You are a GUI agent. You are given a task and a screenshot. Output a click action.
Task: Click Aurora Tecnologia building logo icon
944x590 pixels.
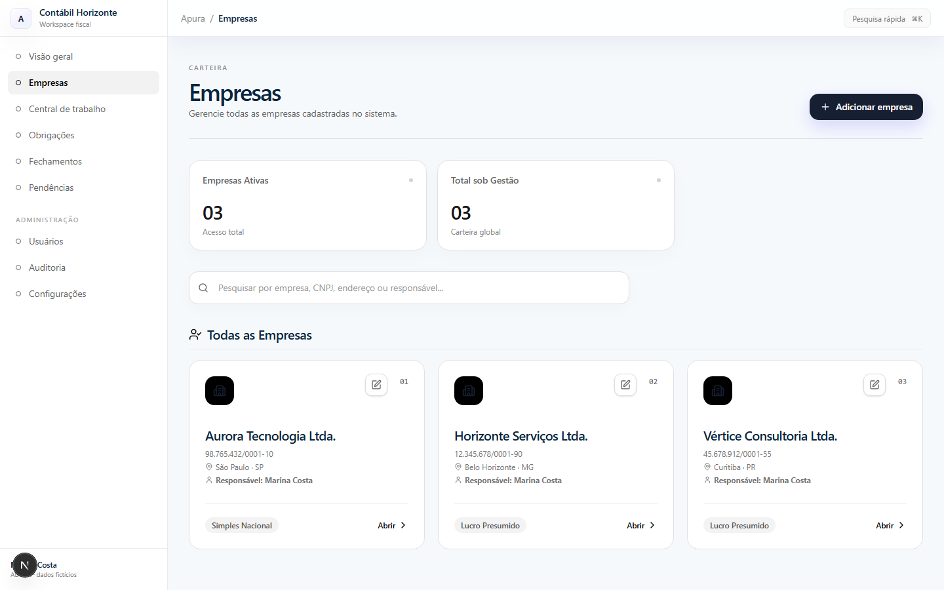(x=220, y=391)
